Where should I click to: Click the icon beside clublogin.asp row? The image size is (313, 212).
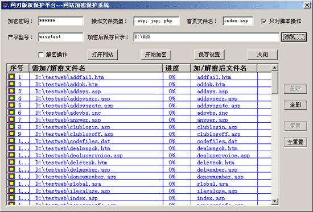(11, 127)
